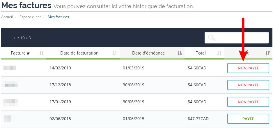
Task: Sort by Facture # arrows icon
Action: point(41,53)
